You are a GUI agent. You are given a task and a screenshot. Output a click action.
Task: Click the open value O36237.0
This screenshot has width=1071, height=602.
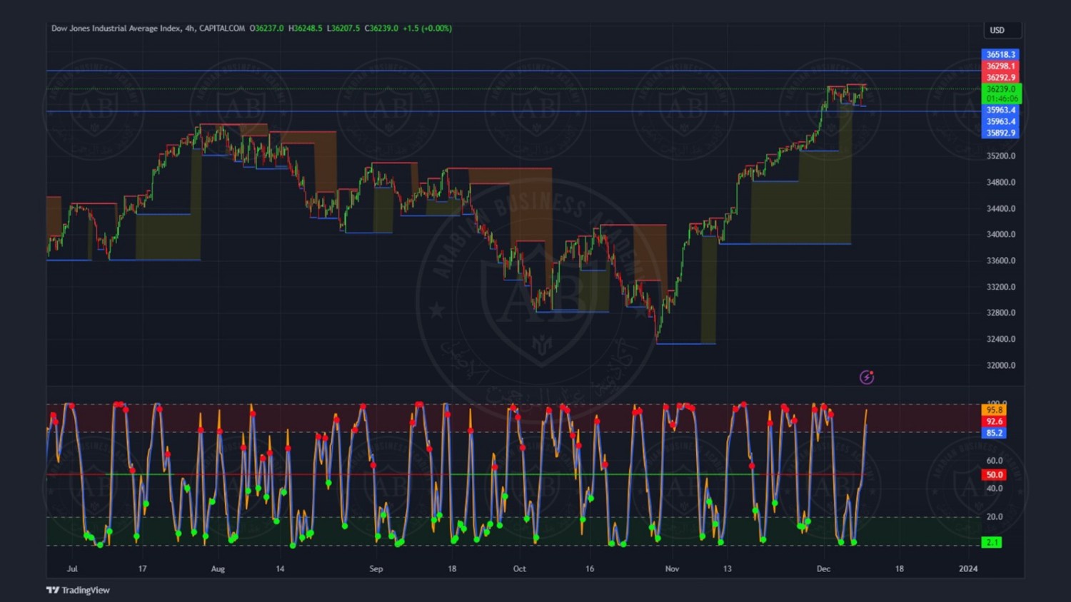click(x=266, y=29)
